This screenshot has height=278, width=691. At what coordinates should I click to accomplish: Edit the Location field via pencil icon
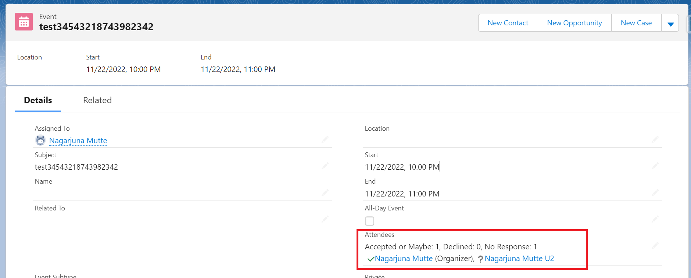655,139
